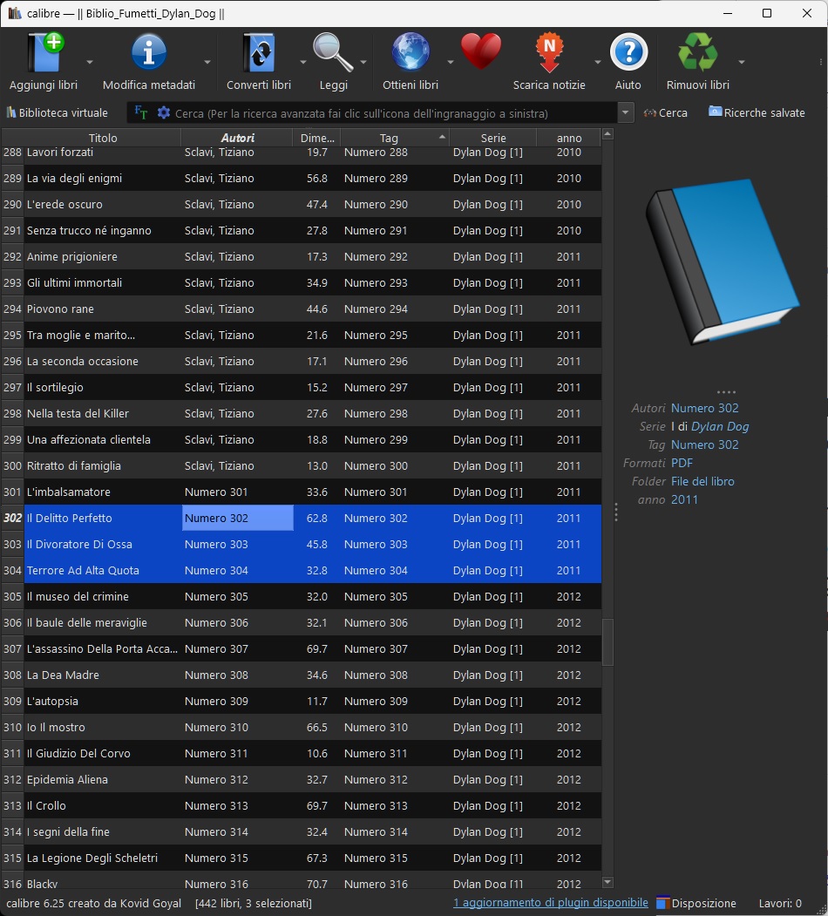Open Biblioteca virtuale menu

coord(58,112)
